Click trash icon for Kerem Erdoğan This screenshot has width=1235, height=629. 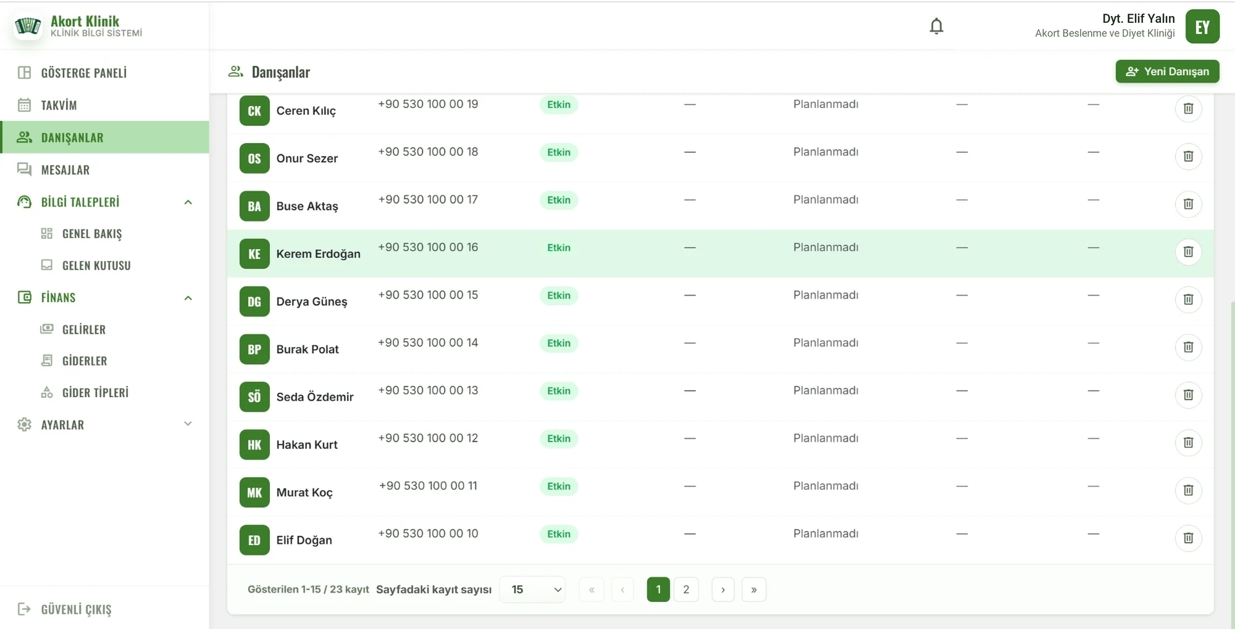pyautogui.click(x=1188, y=252)
